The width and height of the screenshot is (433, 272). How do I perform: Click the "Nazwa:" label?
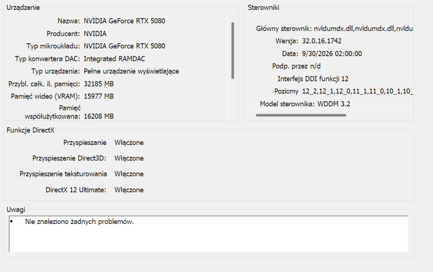69,21
